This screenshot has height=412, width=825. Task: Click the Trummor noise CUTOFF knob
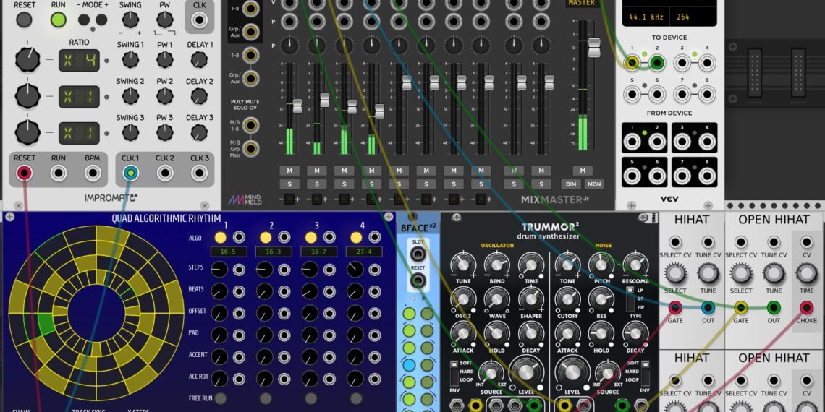[567, 299]
